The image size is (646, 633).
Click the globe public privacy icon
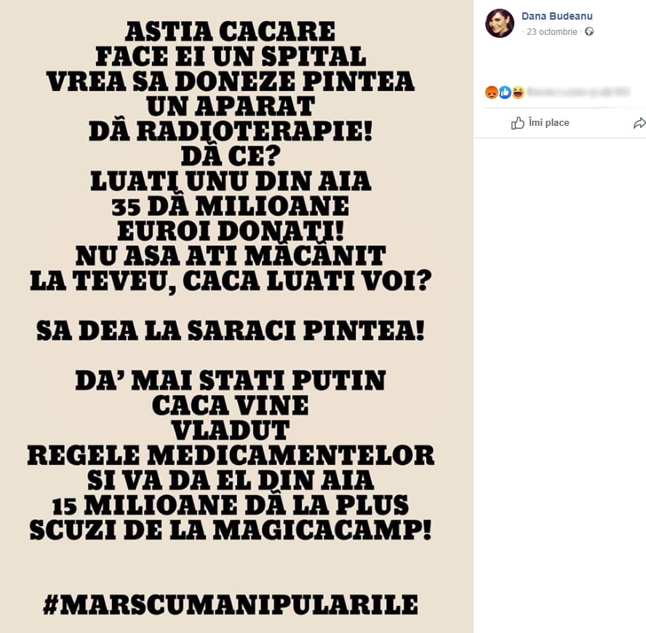point(589,32)
